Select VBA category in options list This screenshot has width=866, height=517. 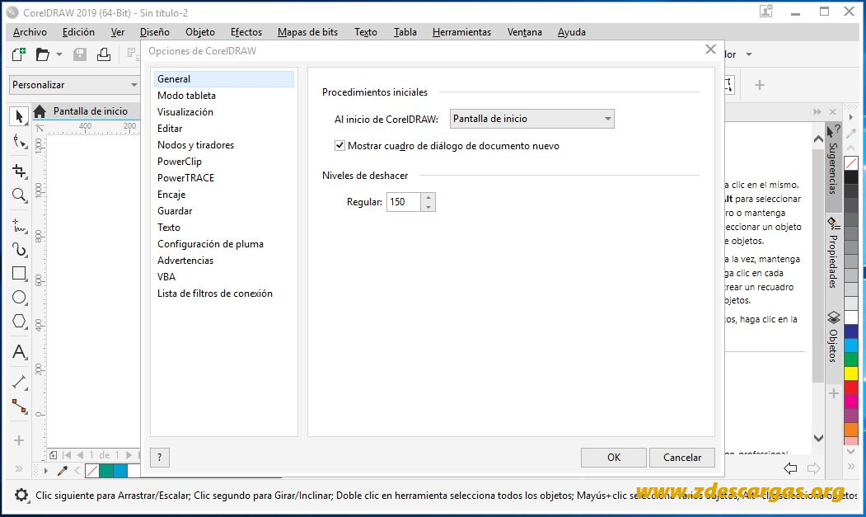[x=166, y=277]
